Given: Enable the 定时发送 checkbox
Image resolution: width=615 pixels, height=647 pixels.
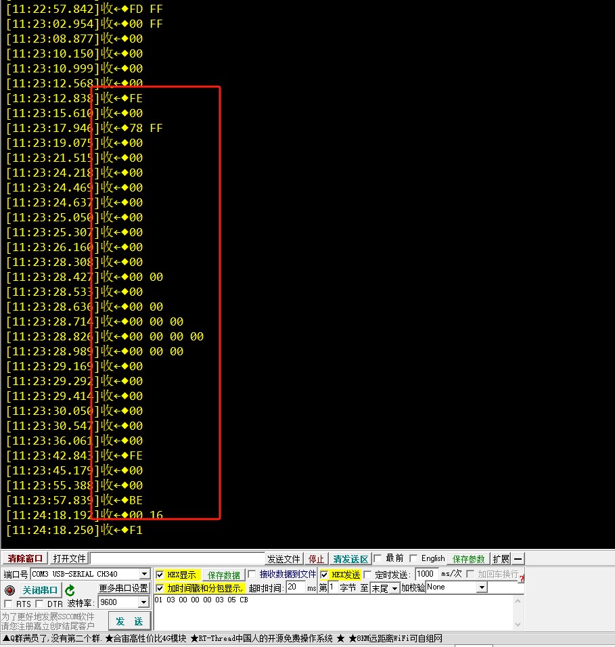Looking at the screenshot, I should pyautogui.click(x=367, y=575).
